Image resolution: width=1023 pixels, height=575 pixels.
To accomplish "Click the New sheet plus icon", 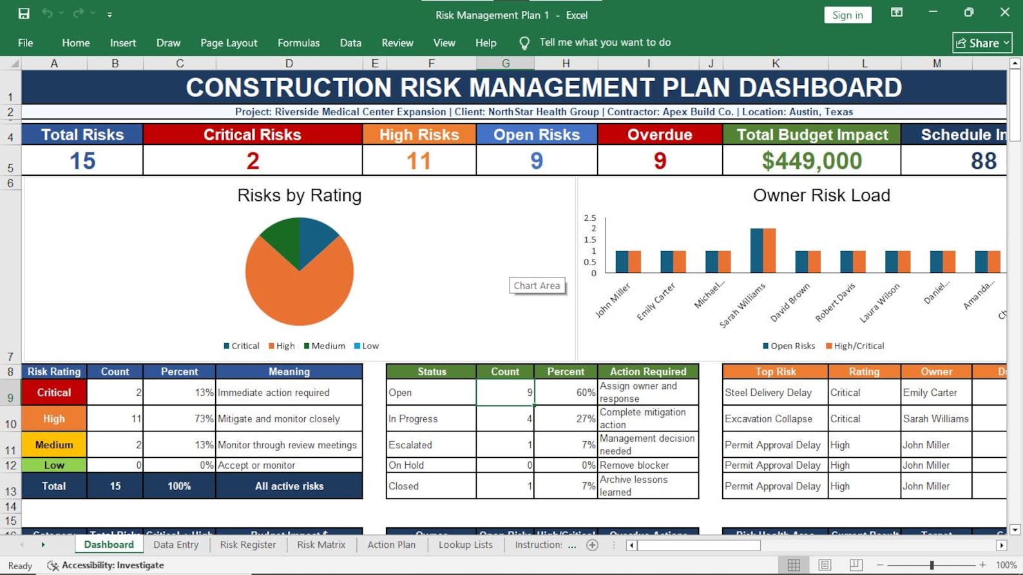I will (x=593, y=545).
